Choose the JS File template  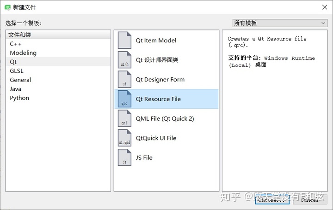[x=166, y=157]
